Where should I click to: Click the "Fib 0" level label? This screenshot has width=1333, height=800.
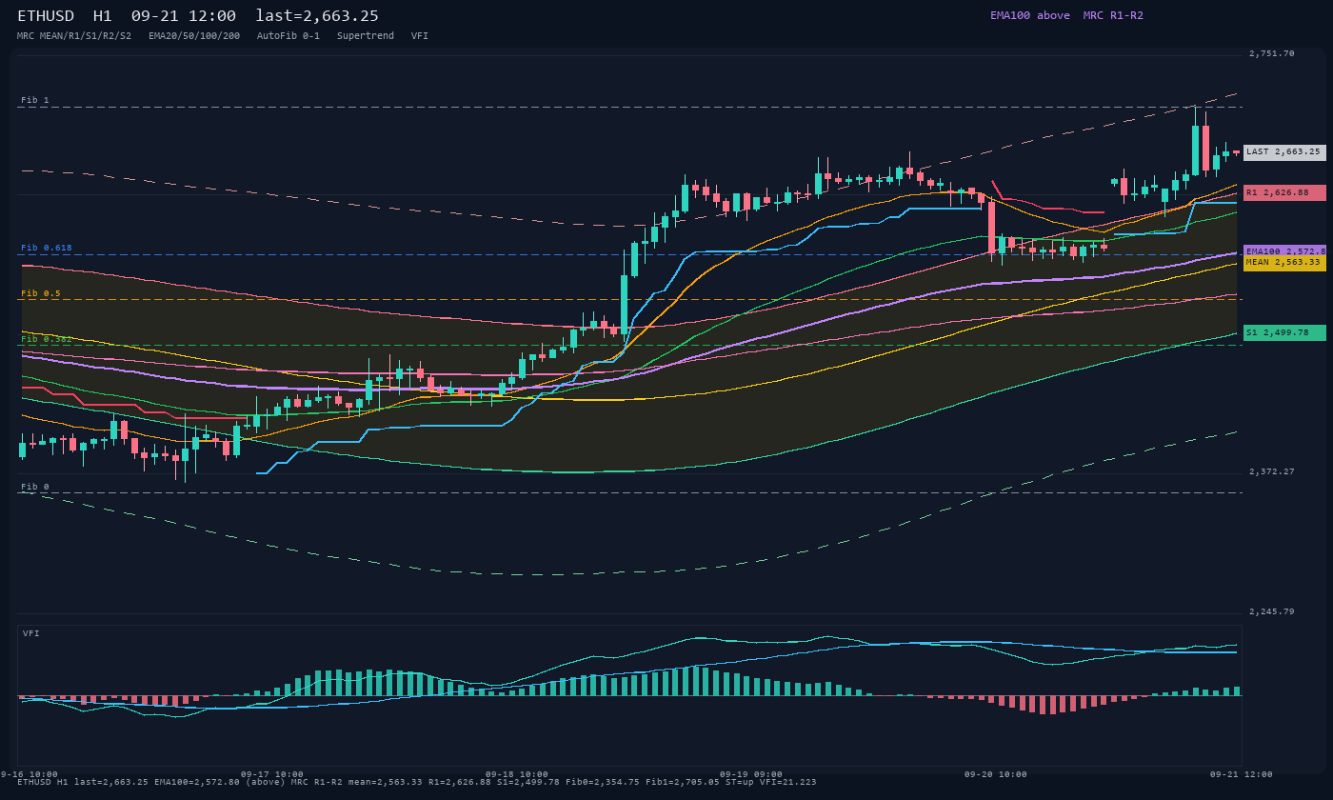coord(35,487)
